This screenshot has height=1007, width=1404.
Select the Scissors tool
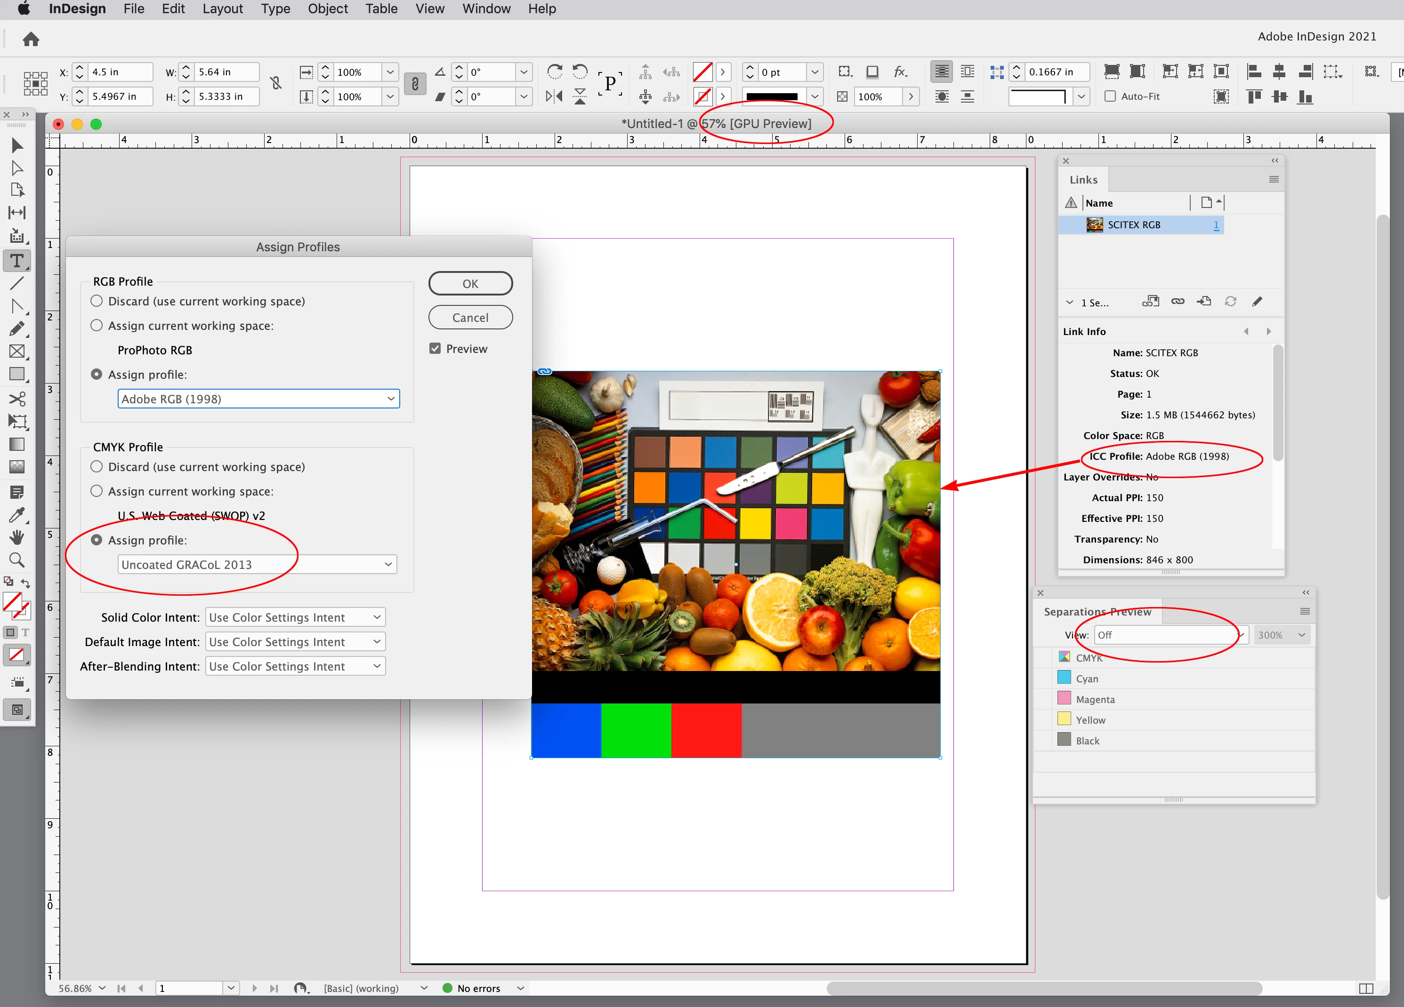[x=17, y=399]
